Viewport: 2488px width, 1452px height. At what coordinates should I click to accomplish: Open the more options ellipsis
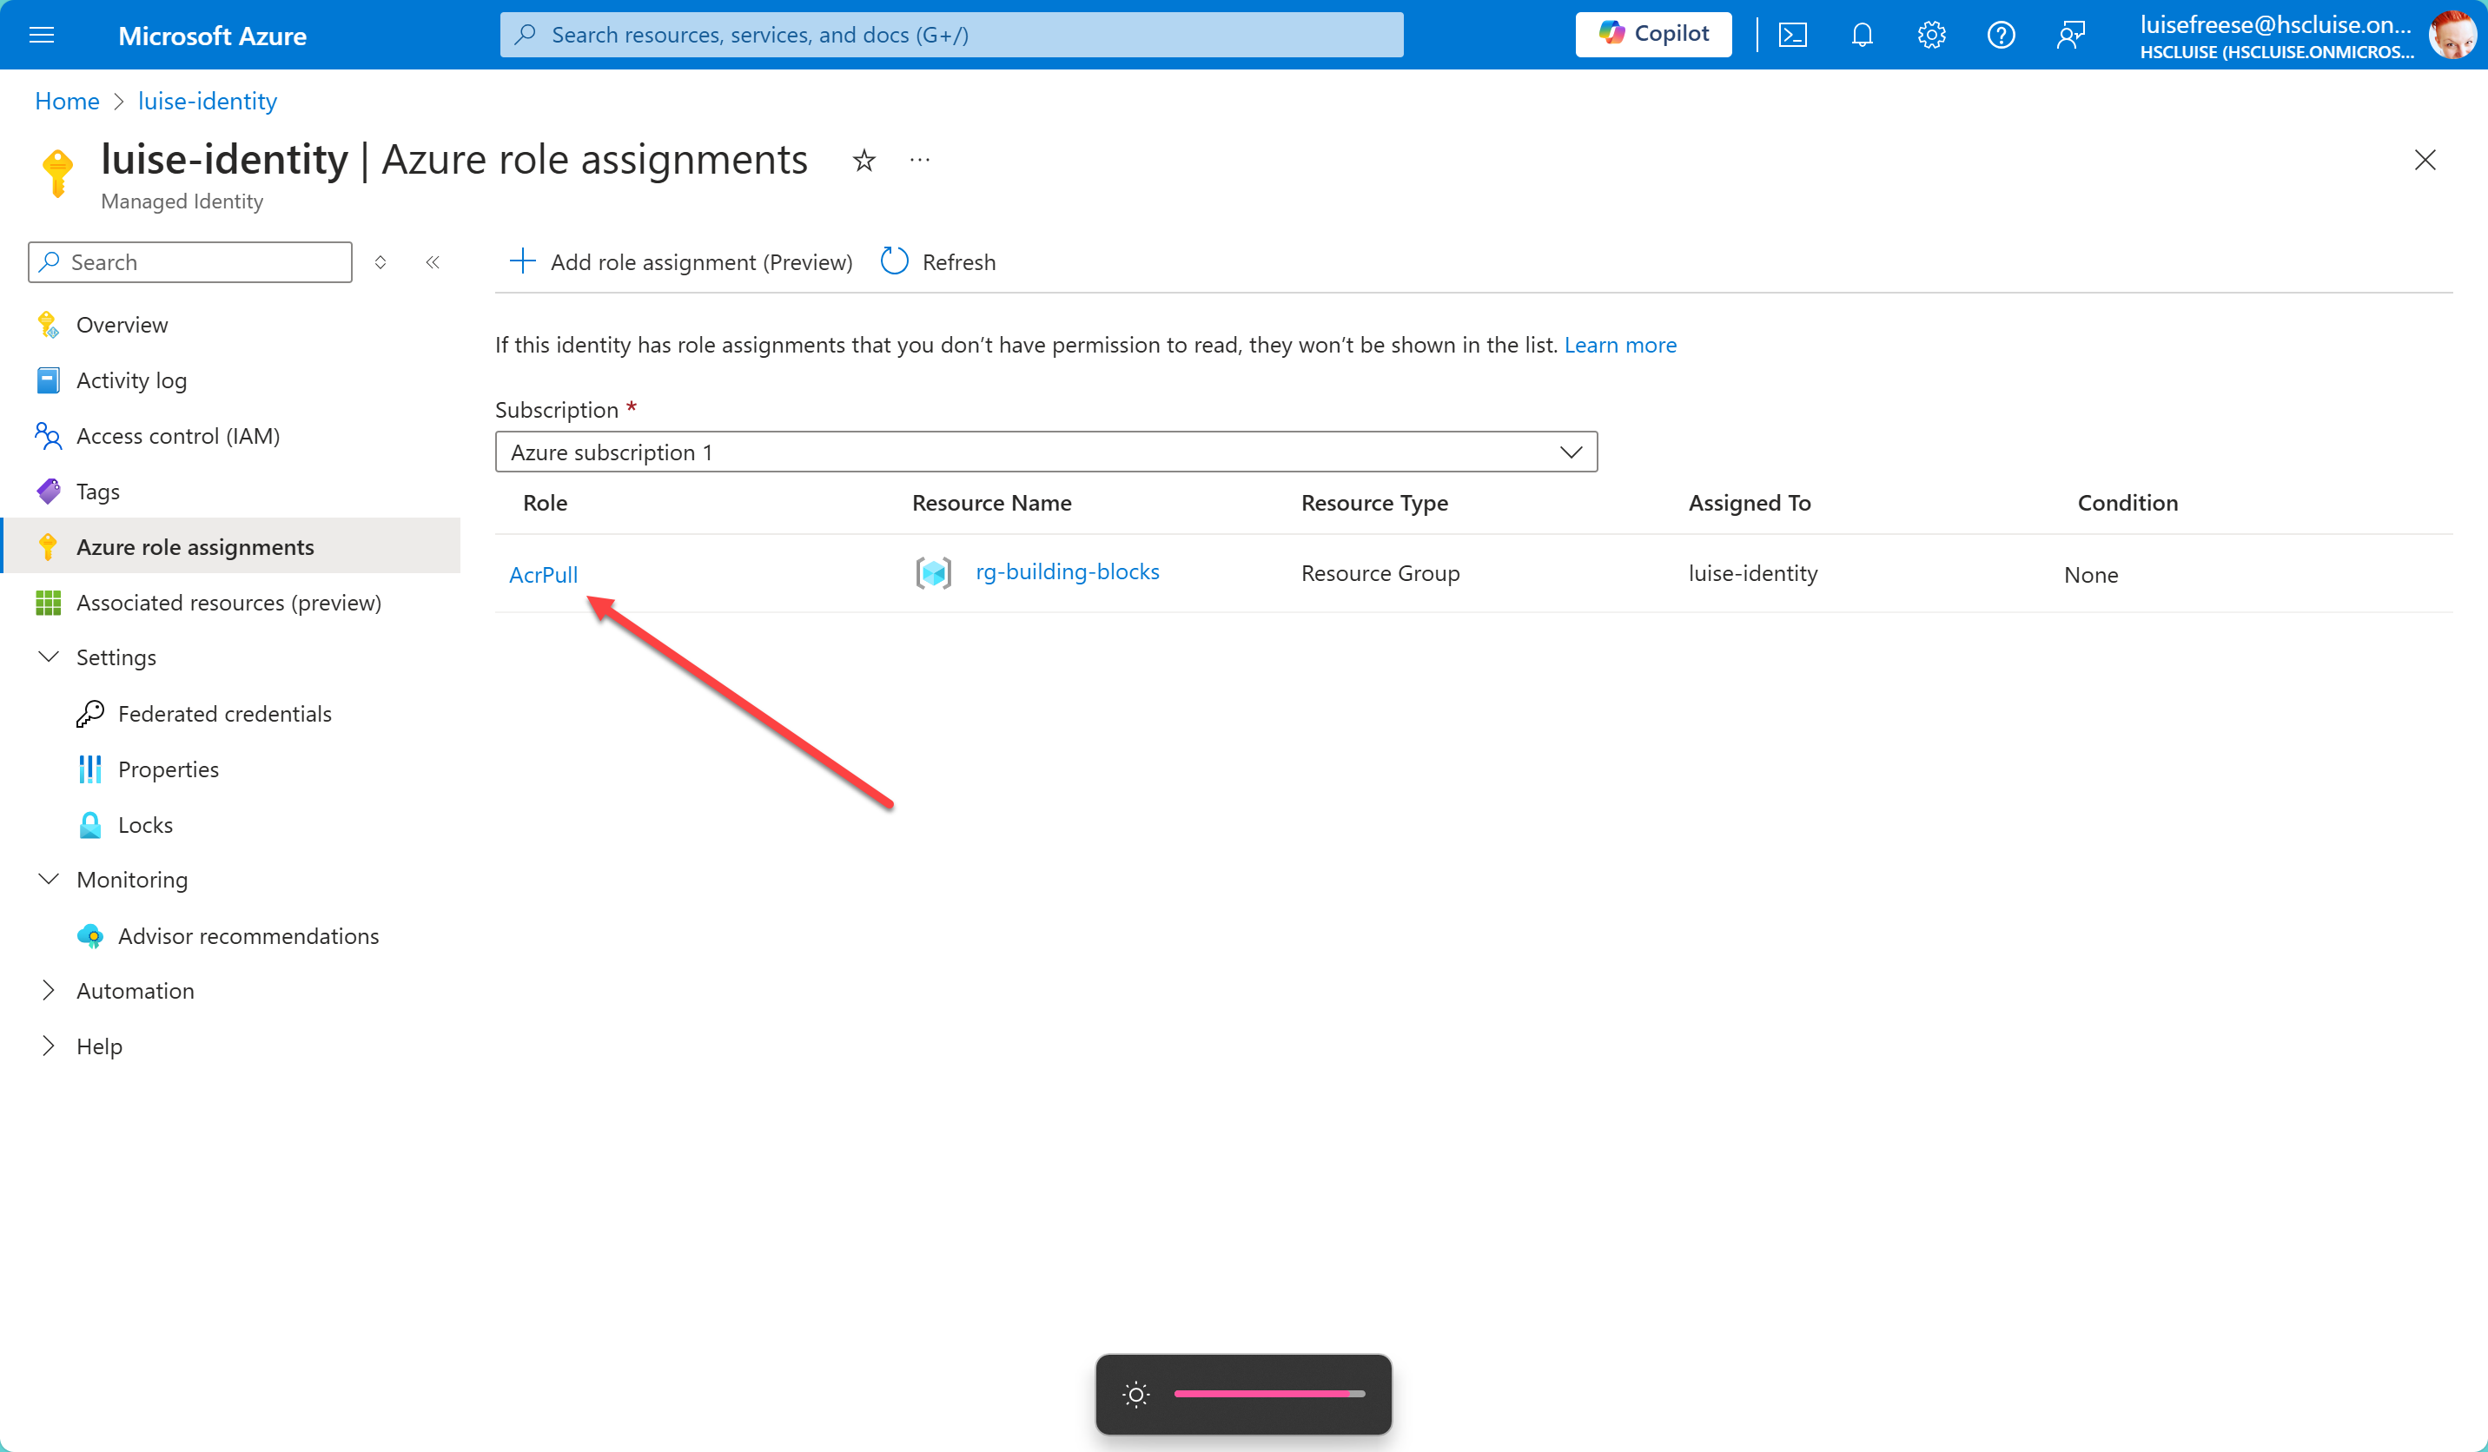pos(919,160)
